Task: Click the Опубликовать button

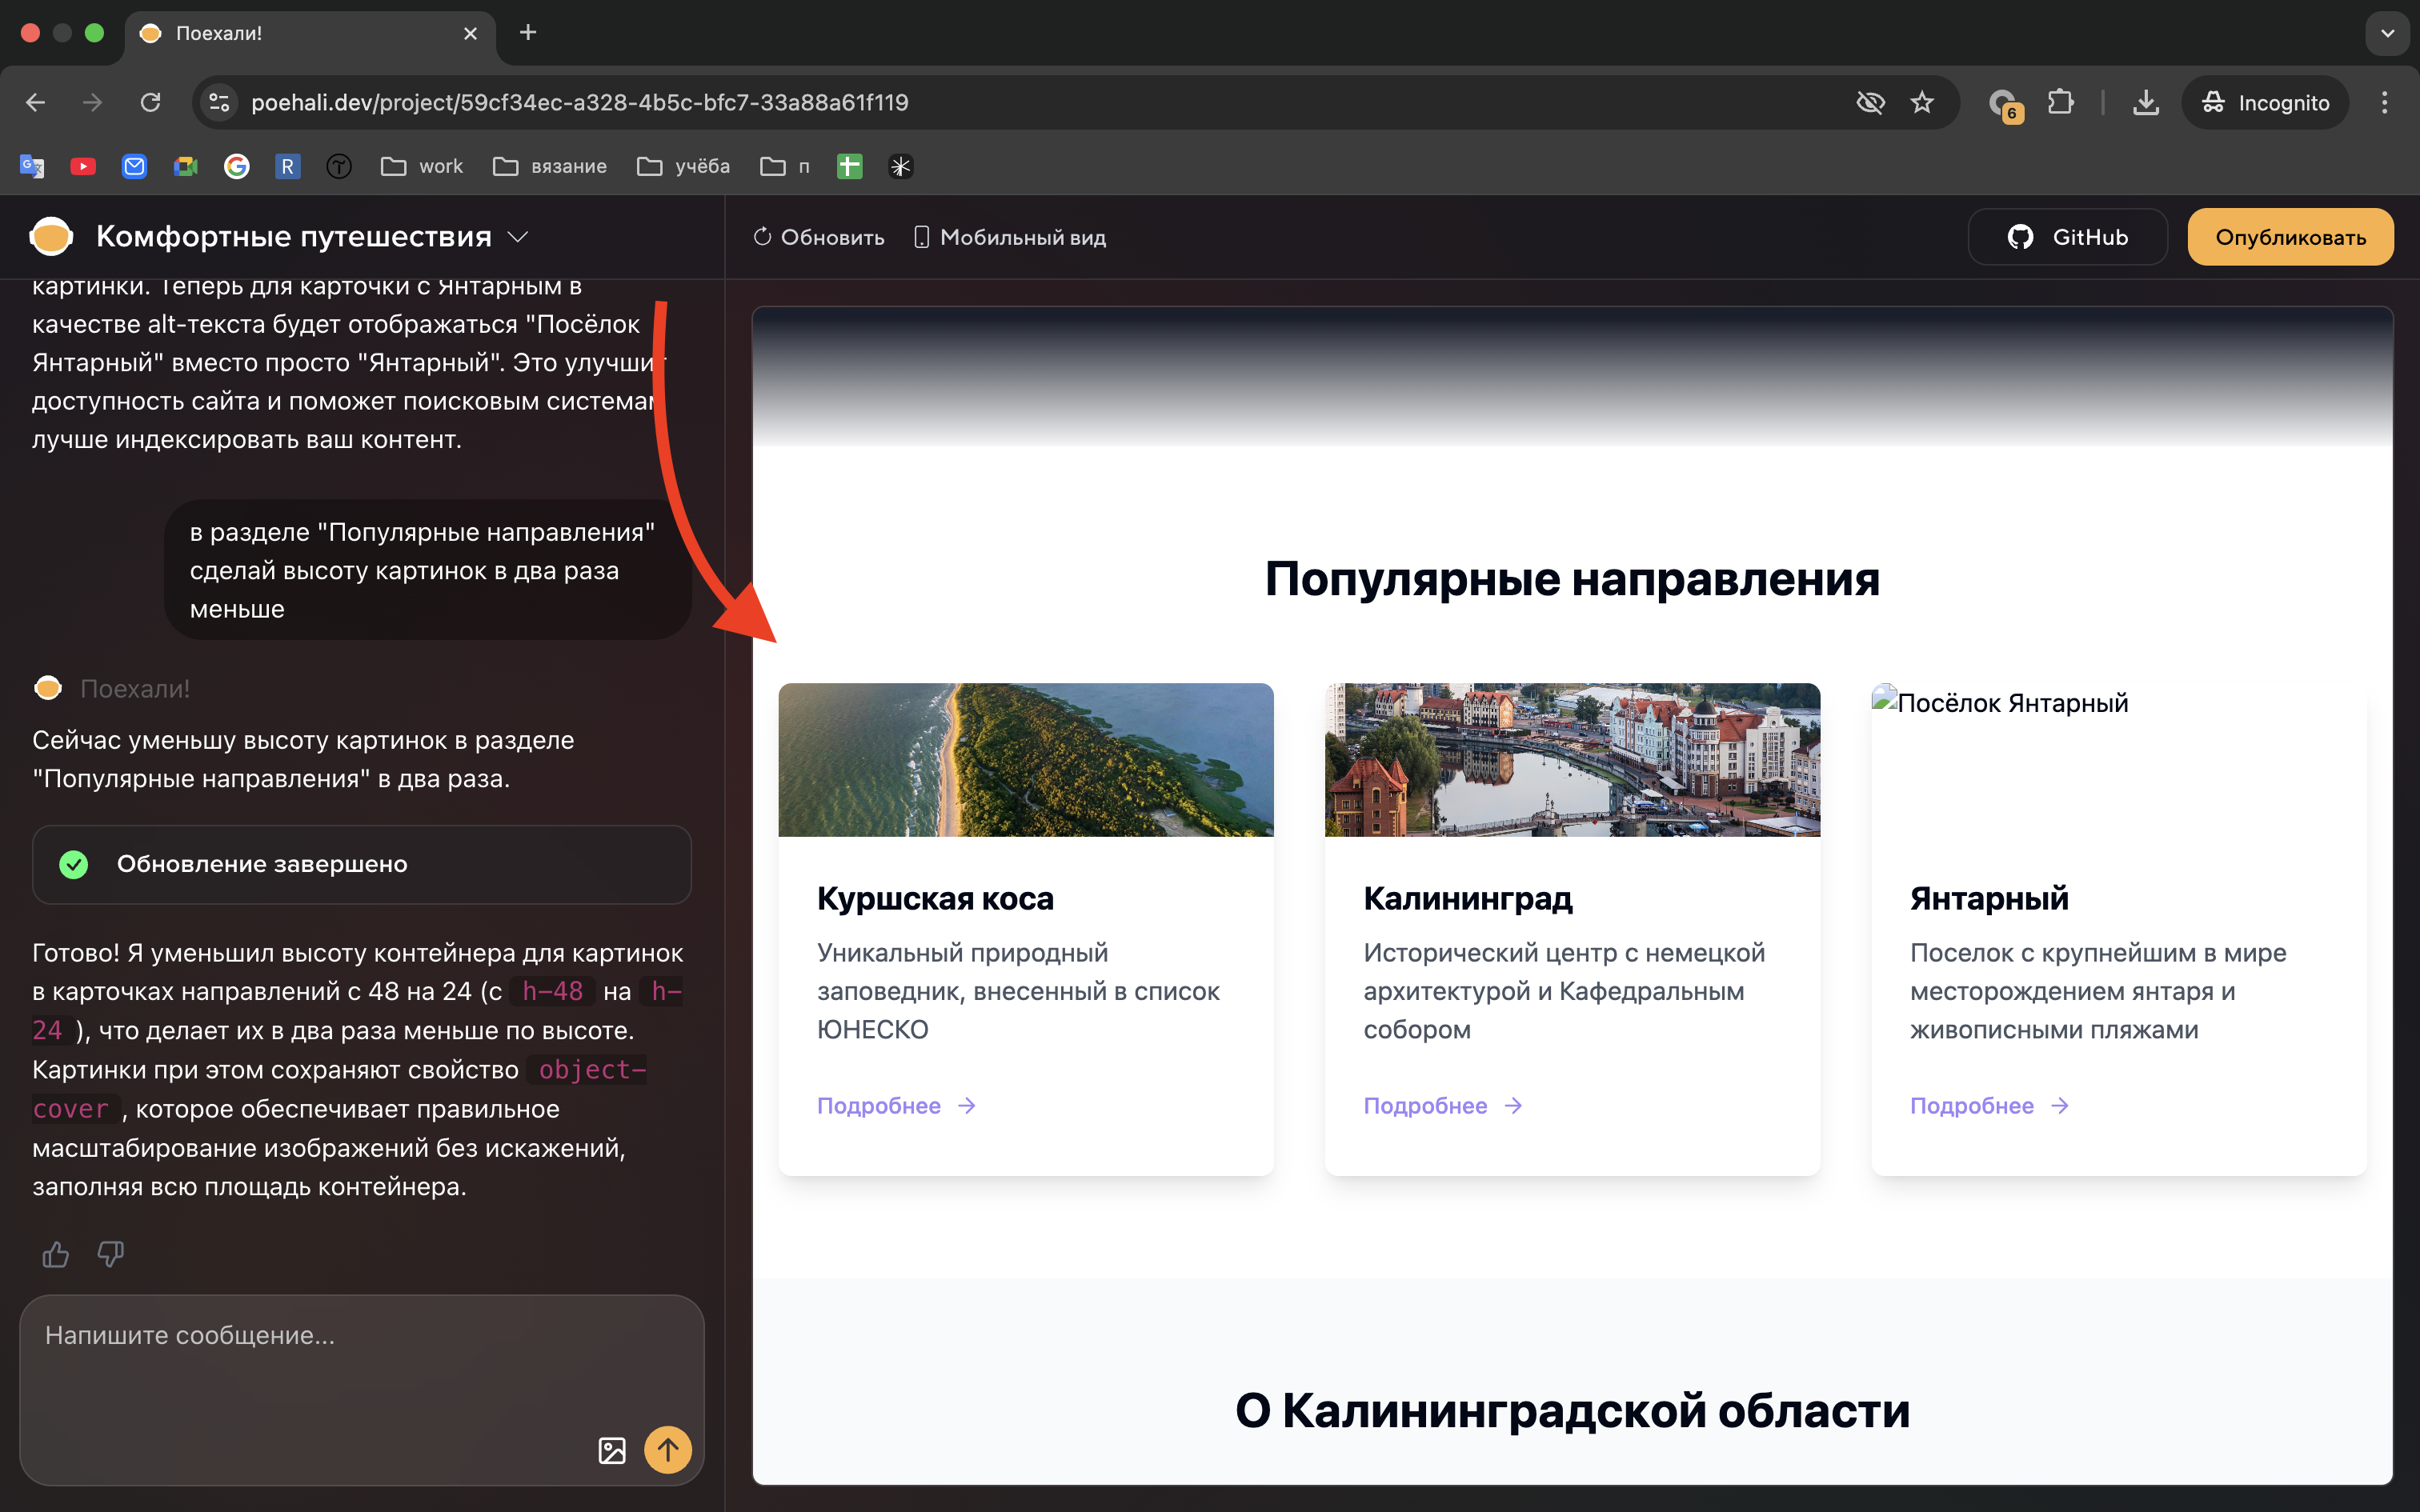Action: tap(2289, 236)
